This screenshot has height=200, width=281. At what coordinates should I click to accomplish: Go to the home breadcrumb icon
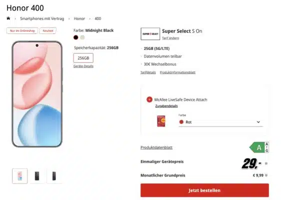click(8, 18)
